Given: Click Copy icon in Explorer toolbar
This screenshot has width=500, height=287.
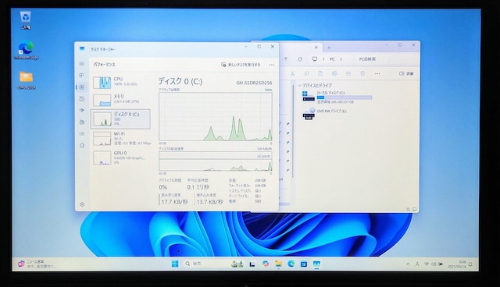Looking at the screenshot, I should [x=306, y=73].
